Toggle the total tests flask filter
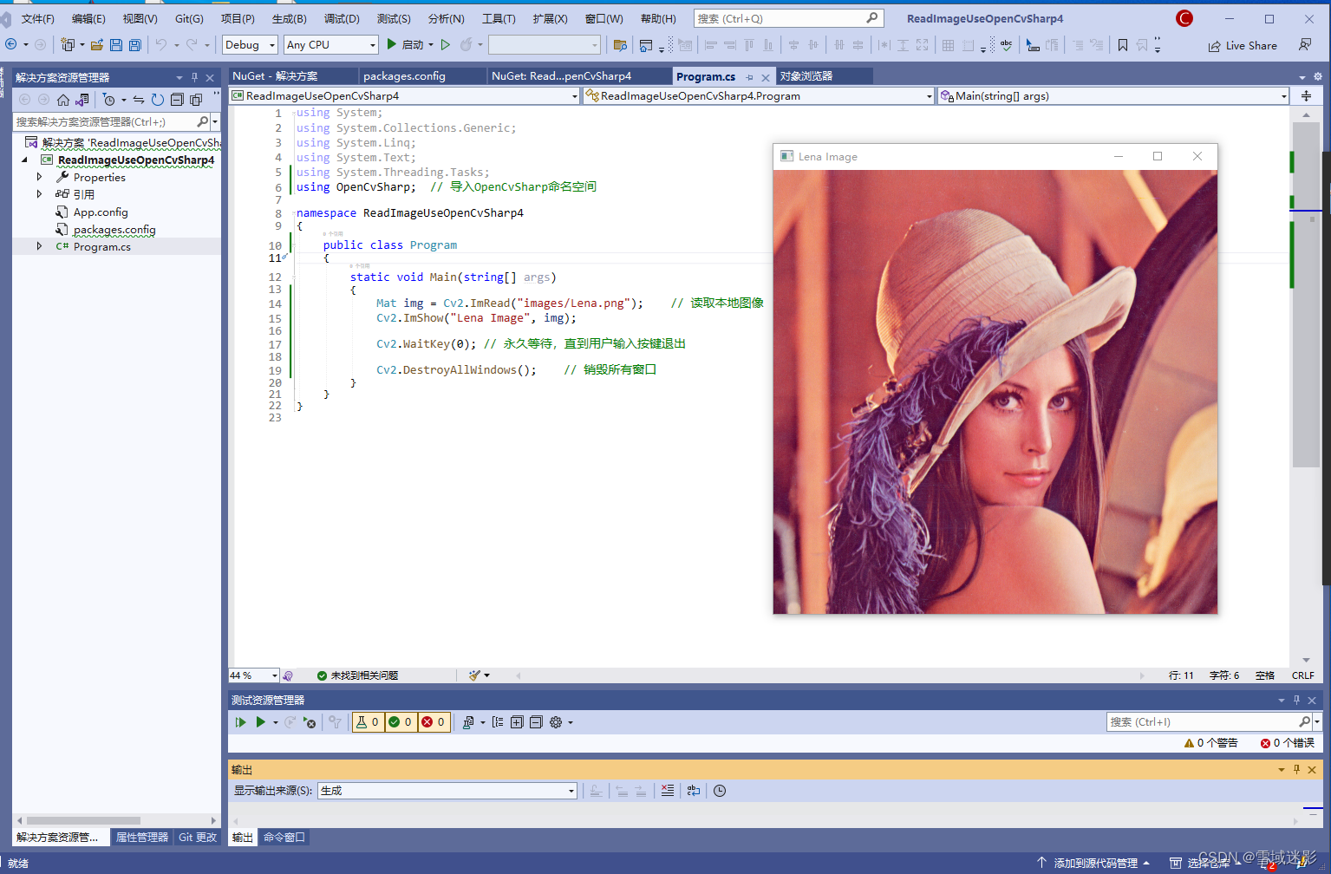 (369, 722)
